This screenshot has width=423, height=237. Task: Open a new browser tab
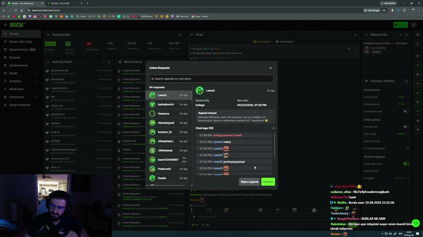(x=87, y=3)
